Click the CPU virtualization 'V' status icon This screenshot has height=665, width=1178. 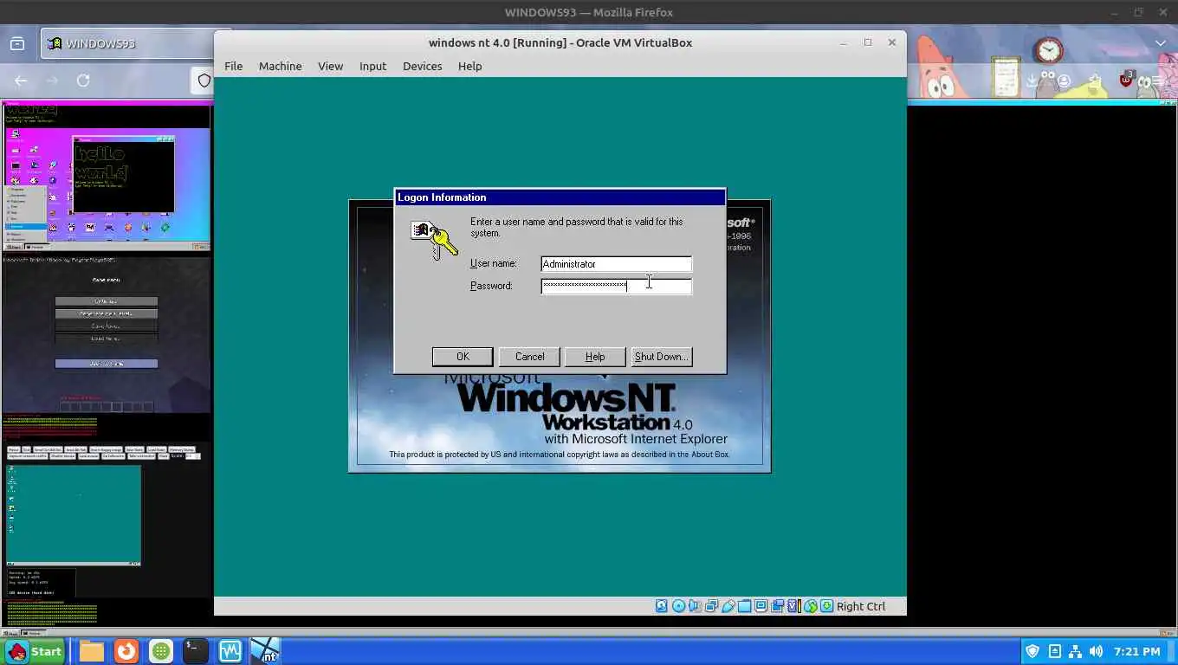pyautogui.click(x=793, y=606)
